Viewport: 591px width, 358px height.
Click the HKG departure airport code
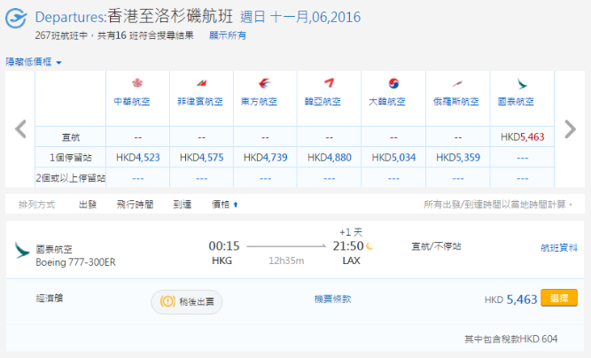click(222, 261)
